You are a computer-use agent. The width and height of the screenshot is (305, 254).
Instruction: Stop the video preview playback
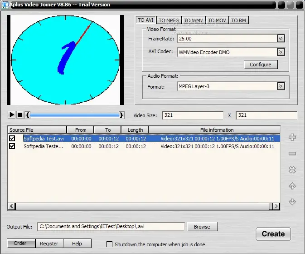coord(20,115)
